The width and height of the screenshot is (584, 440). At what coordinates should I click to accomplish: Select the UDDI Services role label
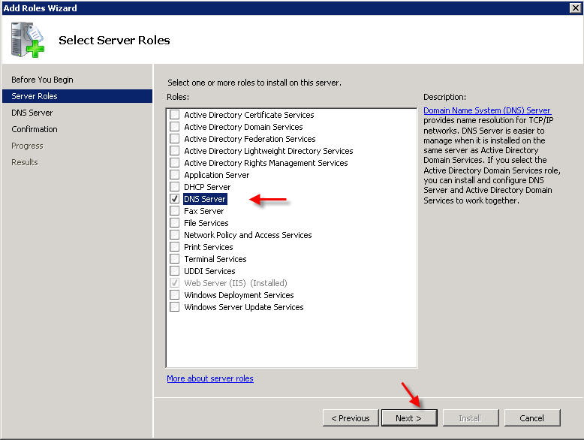click(209, 271)
